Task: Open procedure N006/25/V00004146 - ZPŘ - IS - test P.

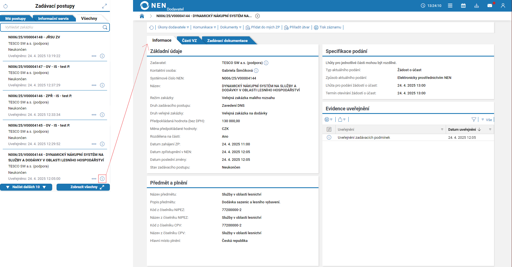Action: click(40, 96)
